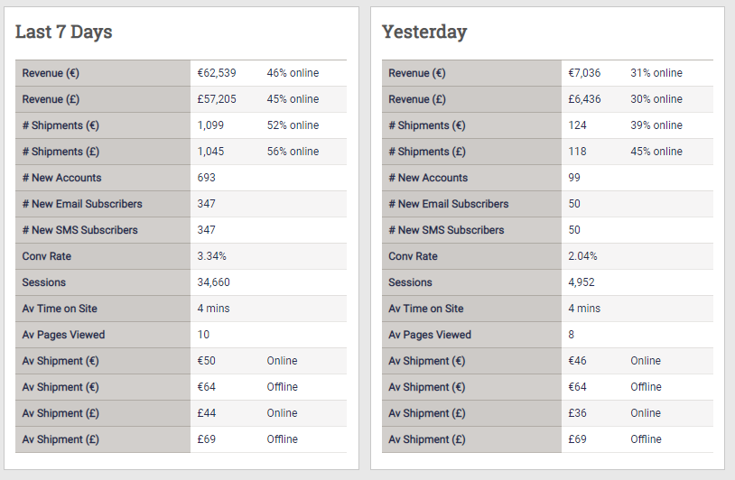
Task: Select the 3.34% conversion rate value
Action: (212, 256)
